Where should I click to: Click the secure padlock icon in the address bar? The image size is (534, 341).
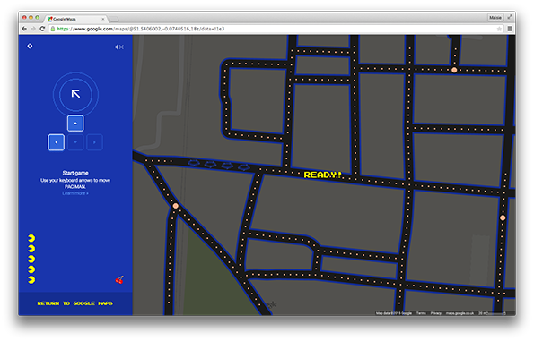coord(53,29)
